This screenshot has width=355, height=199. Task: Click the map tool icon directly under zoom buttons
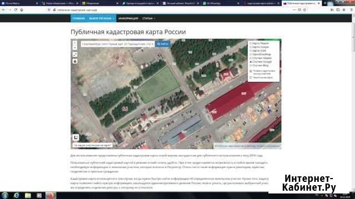click(x=75, y=55)
